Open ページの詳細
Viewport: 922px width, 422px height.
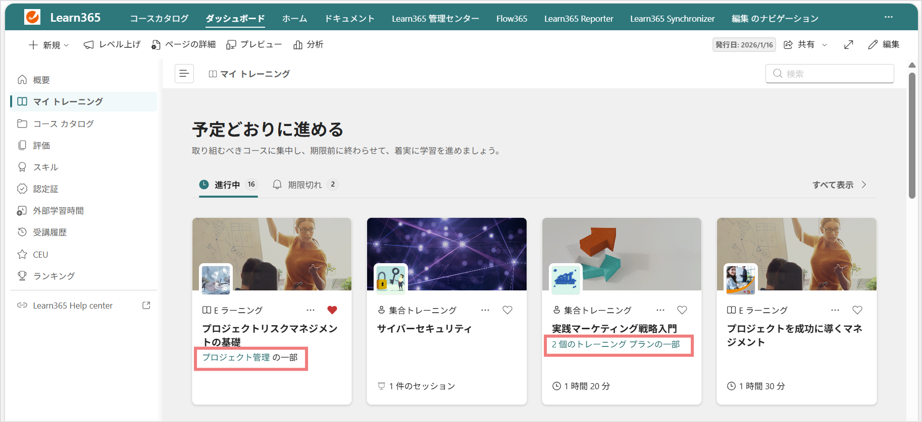pyautogui.click(x=183, y=44)
